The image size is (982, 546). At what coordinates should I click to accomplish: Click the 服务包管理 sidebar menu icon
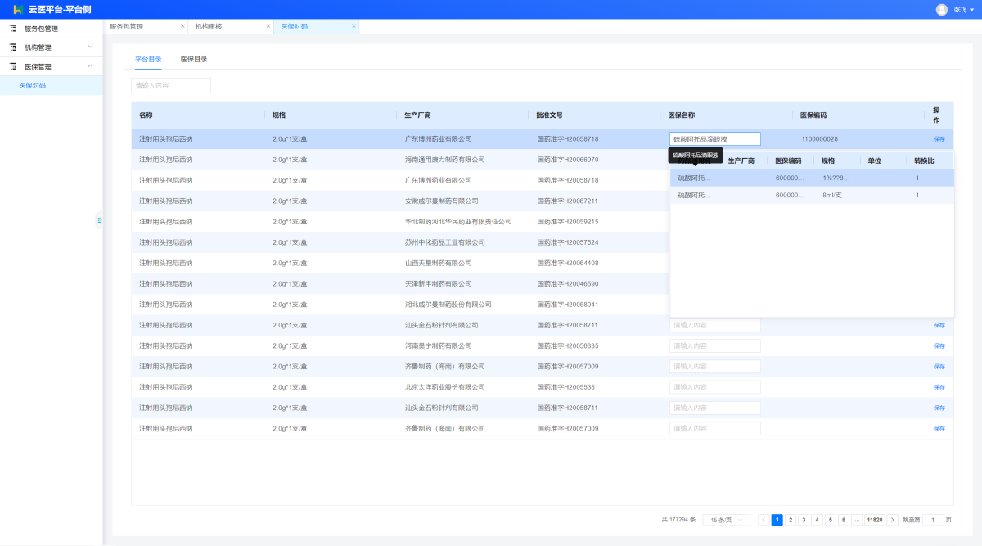13,28
